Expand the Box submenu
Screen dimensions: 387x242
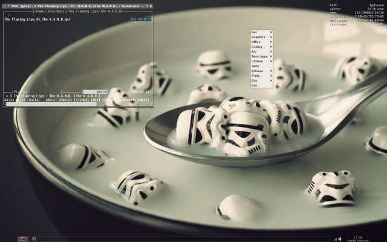[x=261, y=80]
